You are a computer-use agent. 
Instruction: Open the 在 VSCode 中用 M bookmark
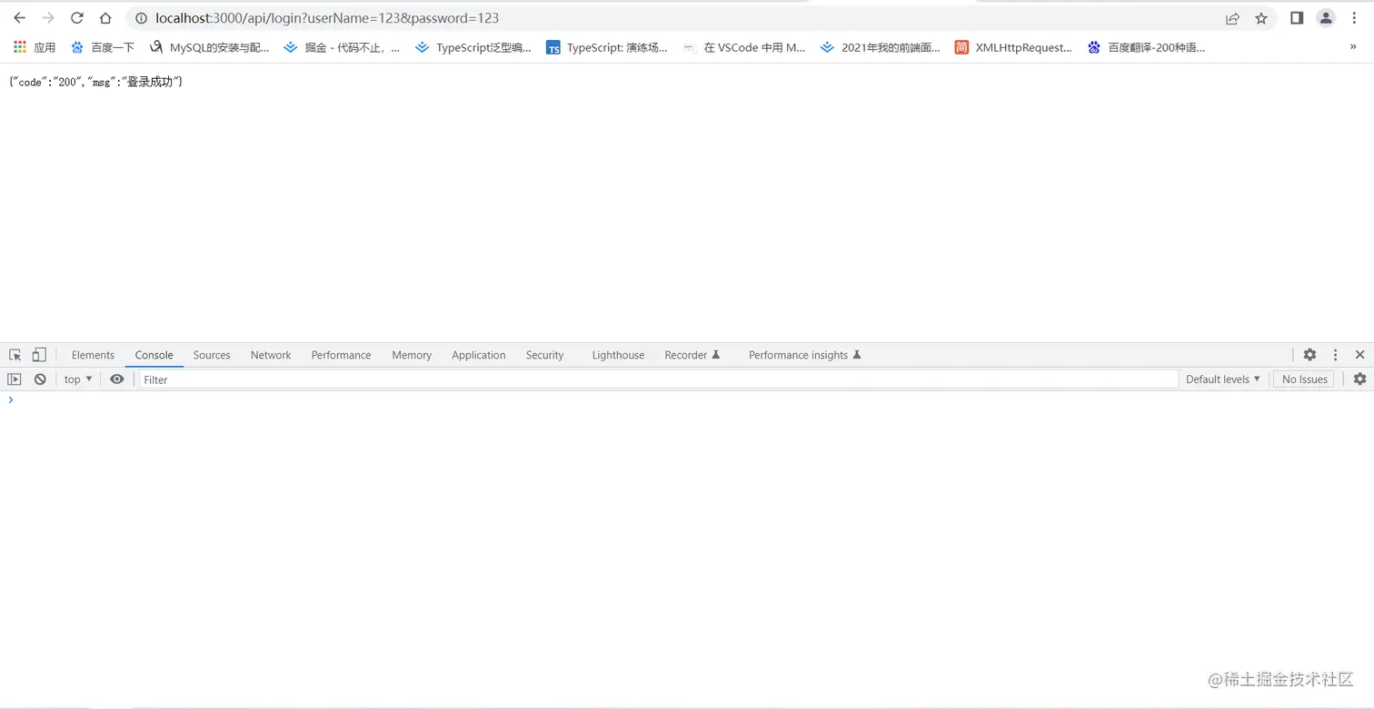pos(743,47)
